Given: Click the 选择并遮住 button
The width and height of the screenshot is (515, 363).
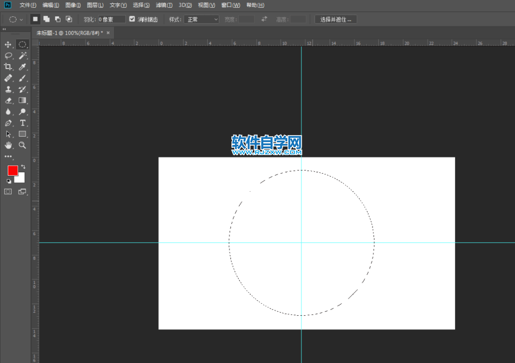Looking at the screenshot, I should pyautogui.click(x=336, y=19).
